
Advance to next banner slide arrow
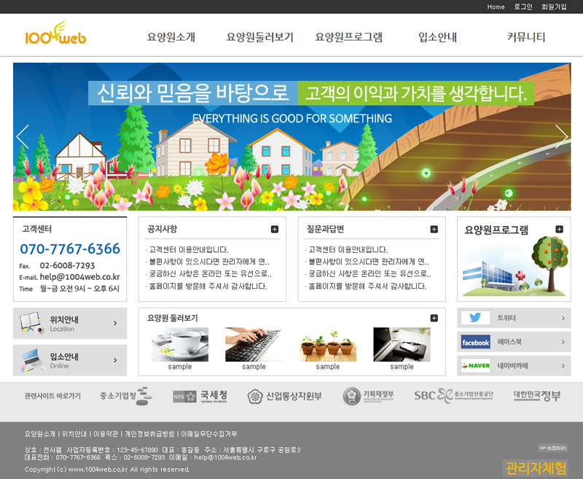click(561, 137)
